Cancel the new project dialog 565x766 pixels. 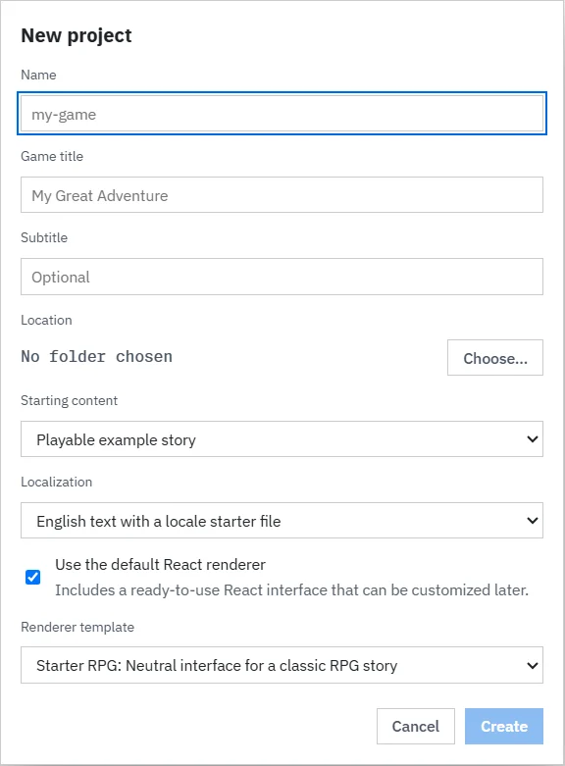416,727
